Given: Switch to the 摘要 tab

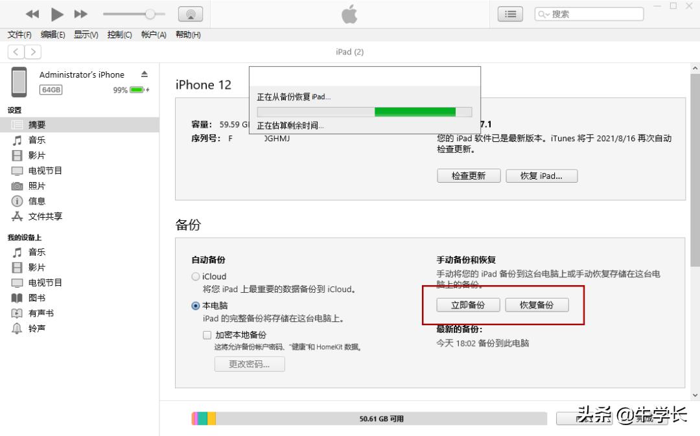Looking at the screenshot, I should coord(36,124).
